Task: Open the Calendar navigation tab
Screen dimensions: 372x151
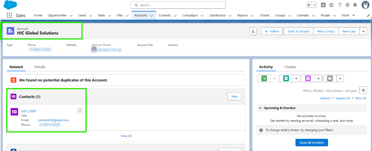Action: tap(303, 15)
